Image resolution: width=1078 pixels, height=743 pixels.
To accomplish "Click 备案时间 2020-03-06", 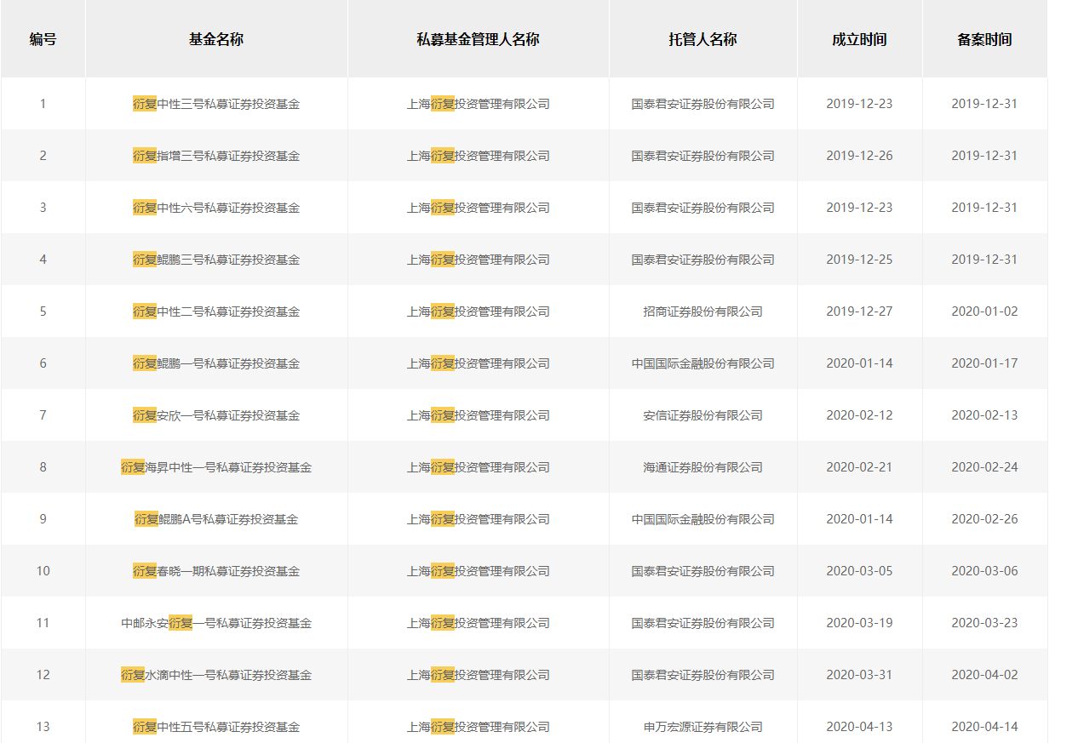I will pos(984,571).
